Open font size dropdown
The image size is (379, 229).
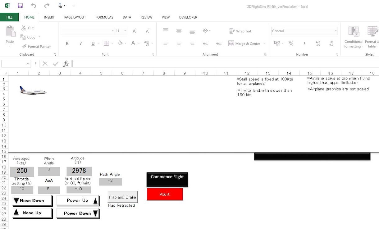pyautogui.click(x=125, y=31)
